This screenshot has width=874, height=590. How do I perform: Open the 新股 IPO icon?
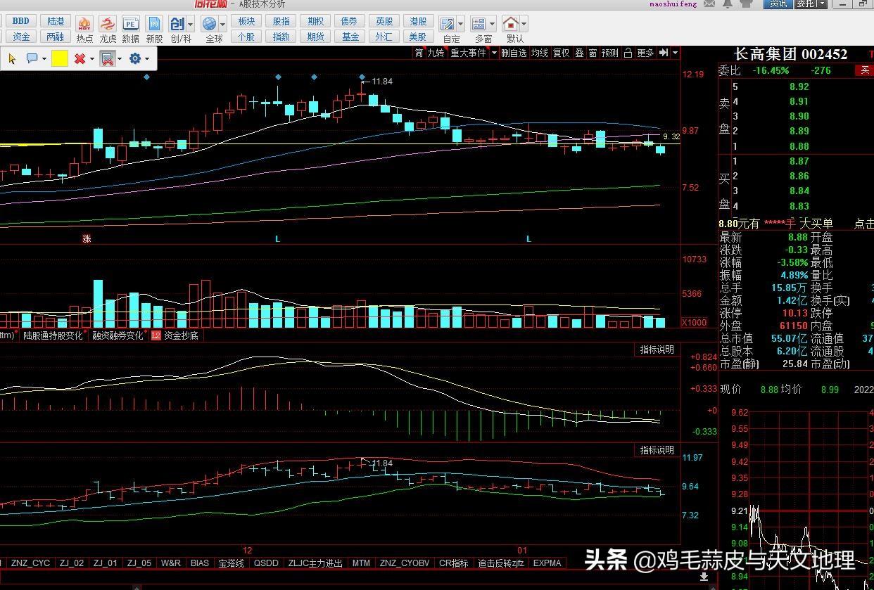(154, 25)
